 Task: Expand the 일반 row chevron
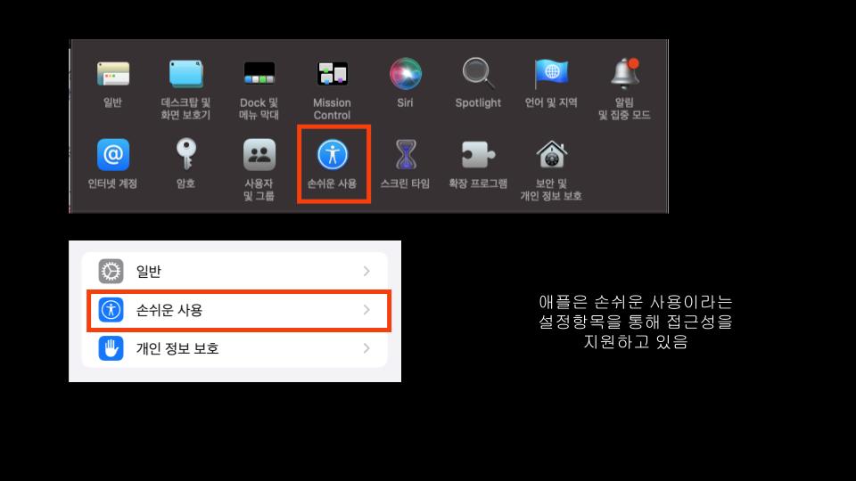366,271
